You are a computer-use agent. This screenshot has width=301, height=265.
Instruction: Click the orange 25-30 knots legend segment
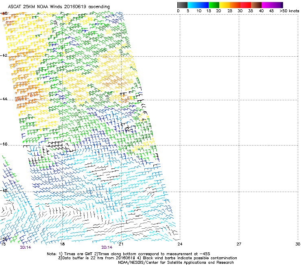coord(235,5)
